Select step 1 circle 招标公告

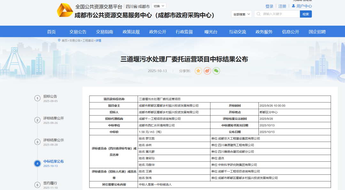point(37,98)
